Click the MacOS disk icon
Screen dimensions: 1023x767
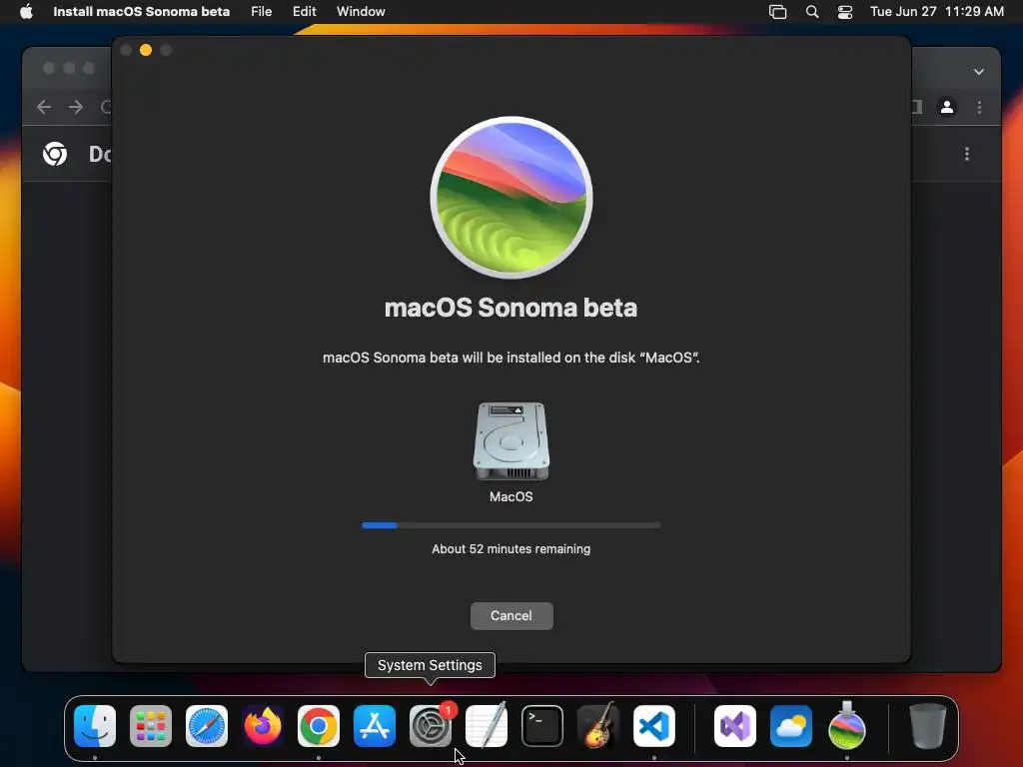click(x=511, y=440)
